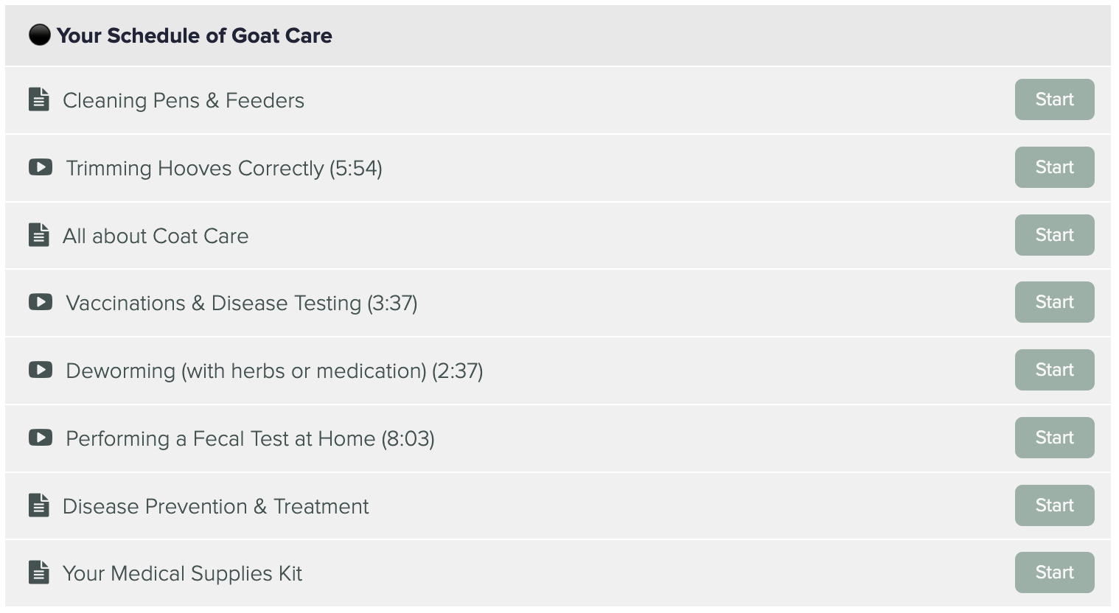This screenshot has height=613, width=1119.
Task: Click the video icon for Trimming Hooves Correctly
Action: (41, 167)
